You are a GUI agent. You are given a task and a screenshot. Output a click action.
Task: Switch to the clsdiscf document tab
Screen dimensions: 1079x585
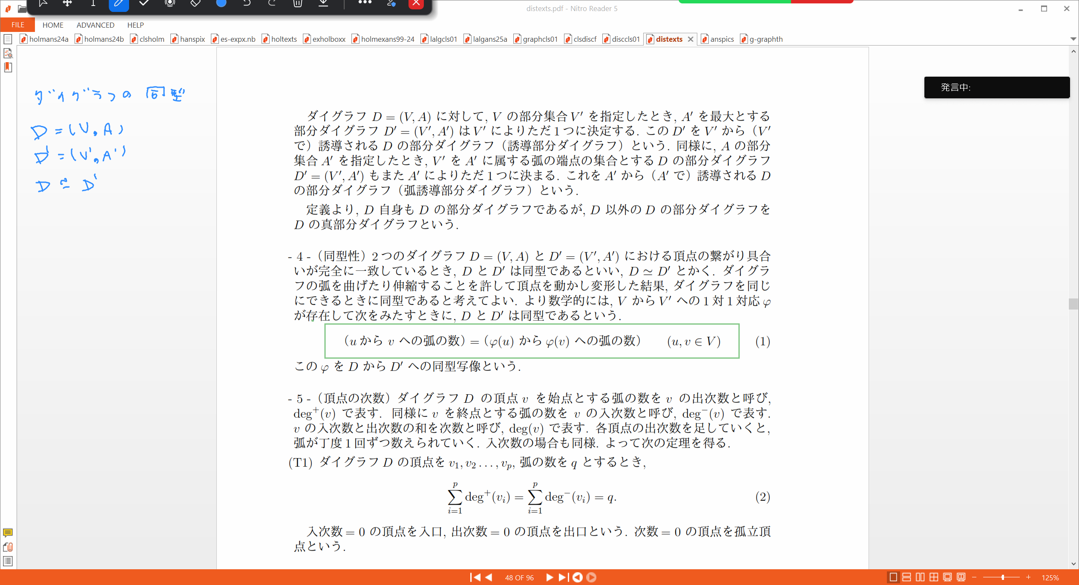(581, 39)
